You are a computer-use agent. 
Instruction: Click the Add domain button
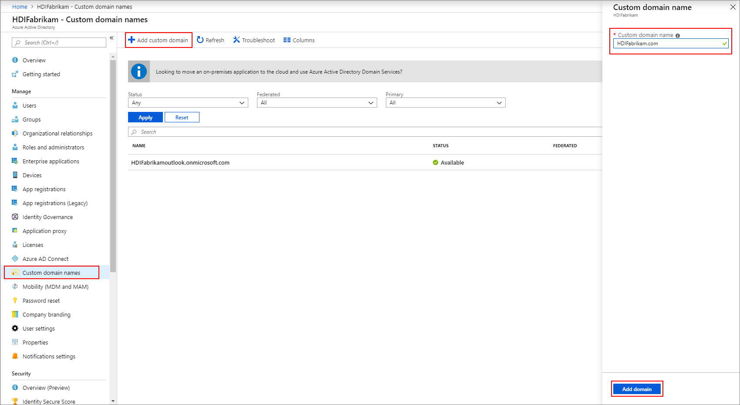637,389
